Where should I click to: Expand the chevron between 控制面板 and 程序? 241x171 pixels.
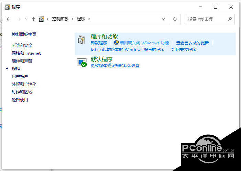point(72,19)
